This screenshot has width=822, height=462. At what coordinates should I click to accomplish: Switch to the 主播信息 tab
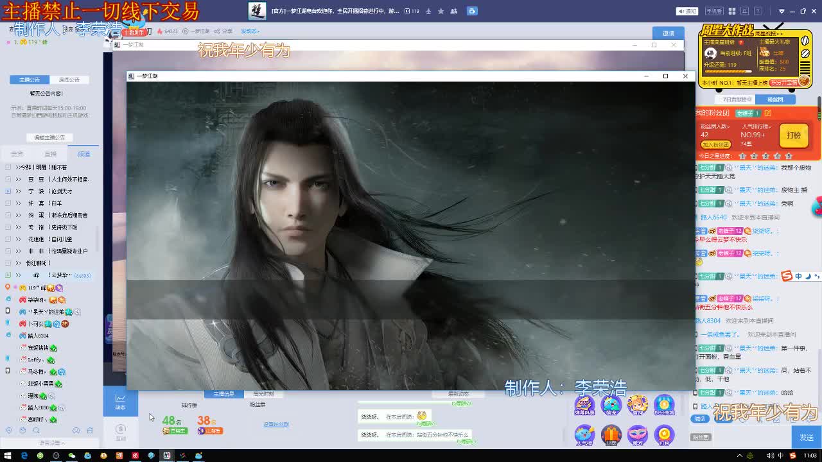tap(223, 394)
